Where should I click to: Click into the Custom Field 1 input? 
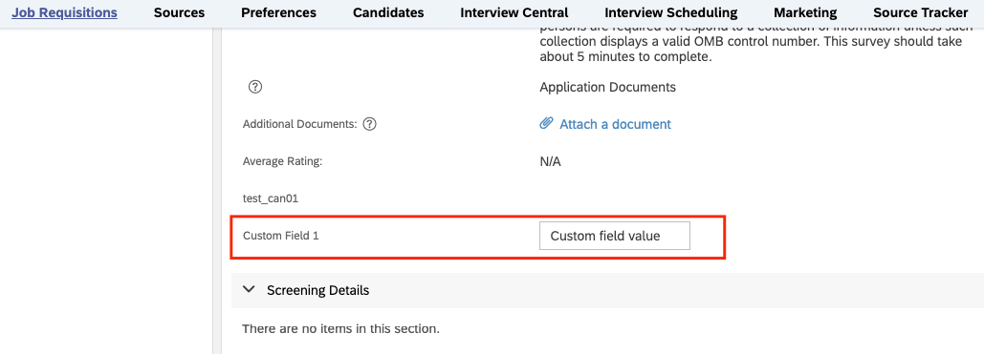pos(614,236)
